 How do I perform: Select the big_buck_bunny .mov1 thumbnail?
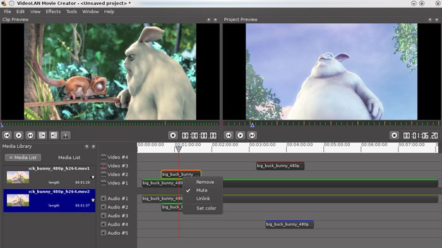click(18, 178)
